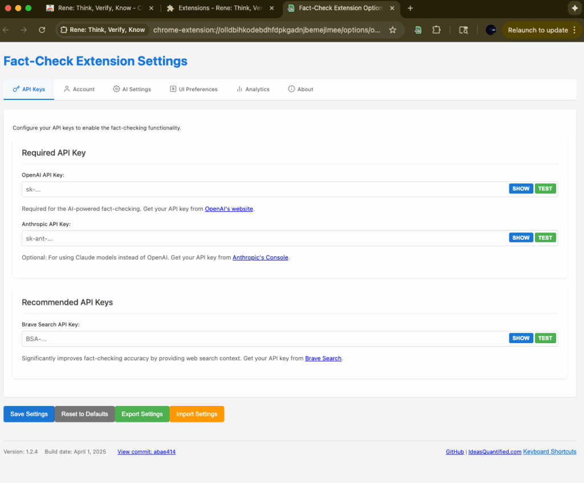Image resolution: width=584 pixels, height=483 pixels.
Task: Click the browser back arrow
Action: (6, 30)
